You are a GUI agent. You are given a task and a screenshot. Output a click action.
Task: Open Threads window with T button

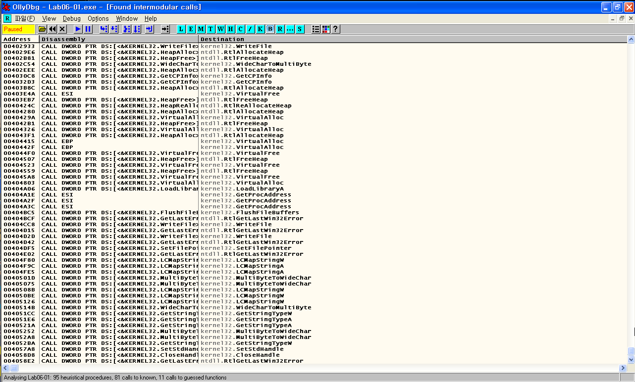pos(211,29)
